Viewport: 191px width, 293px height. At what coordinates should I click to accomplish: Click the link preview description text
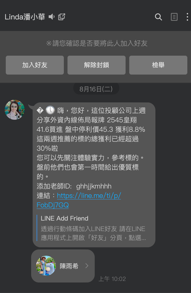(x=93, y=233)
